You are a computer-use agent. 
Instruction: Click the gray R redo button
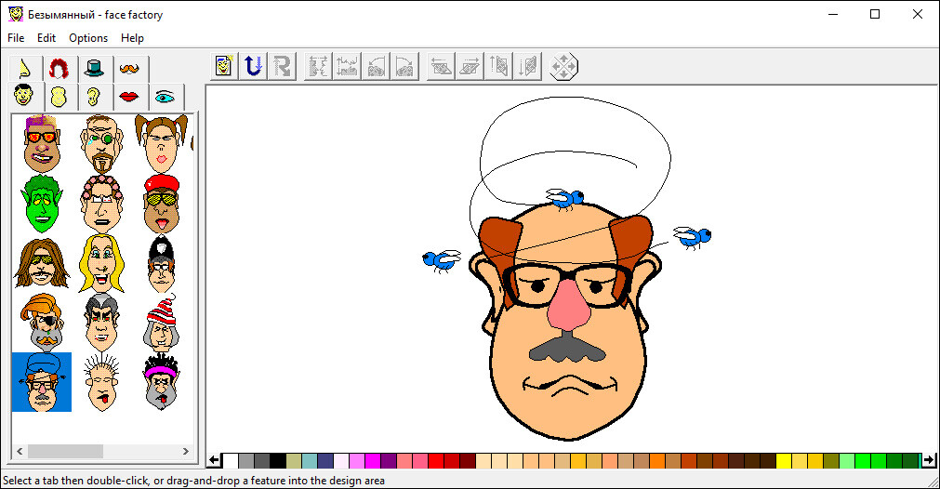click(x=282, y=66)
